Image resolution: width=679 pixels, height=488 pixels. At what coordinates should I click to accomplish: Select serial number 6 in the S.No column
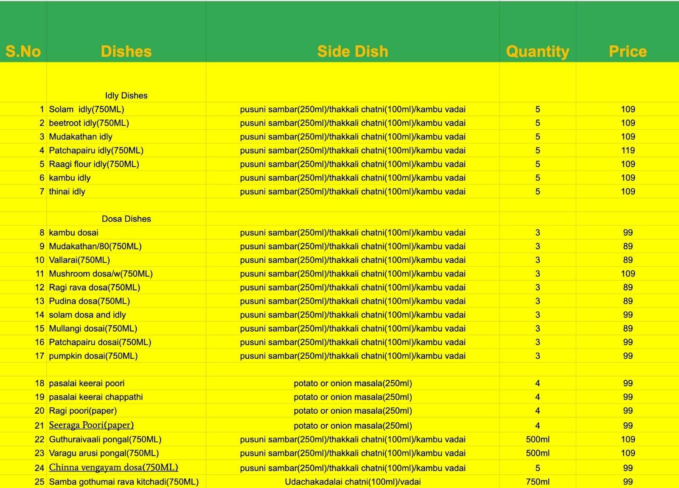pyautogui.click(x=42, y=178)
